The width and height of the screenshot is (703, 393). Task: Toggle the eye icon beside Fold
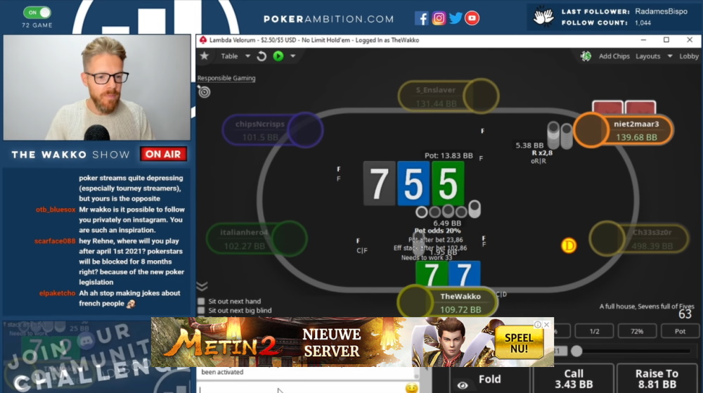click(x=463, y=385)
